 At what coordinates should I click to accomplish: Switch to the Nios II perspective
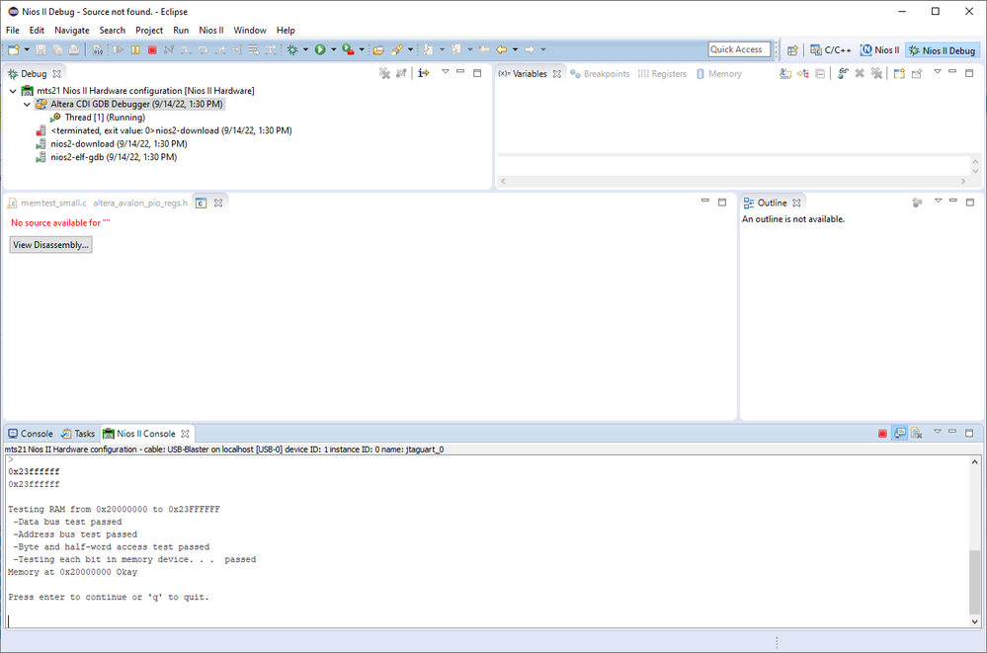pyautogui.click(x=880, y=50)
